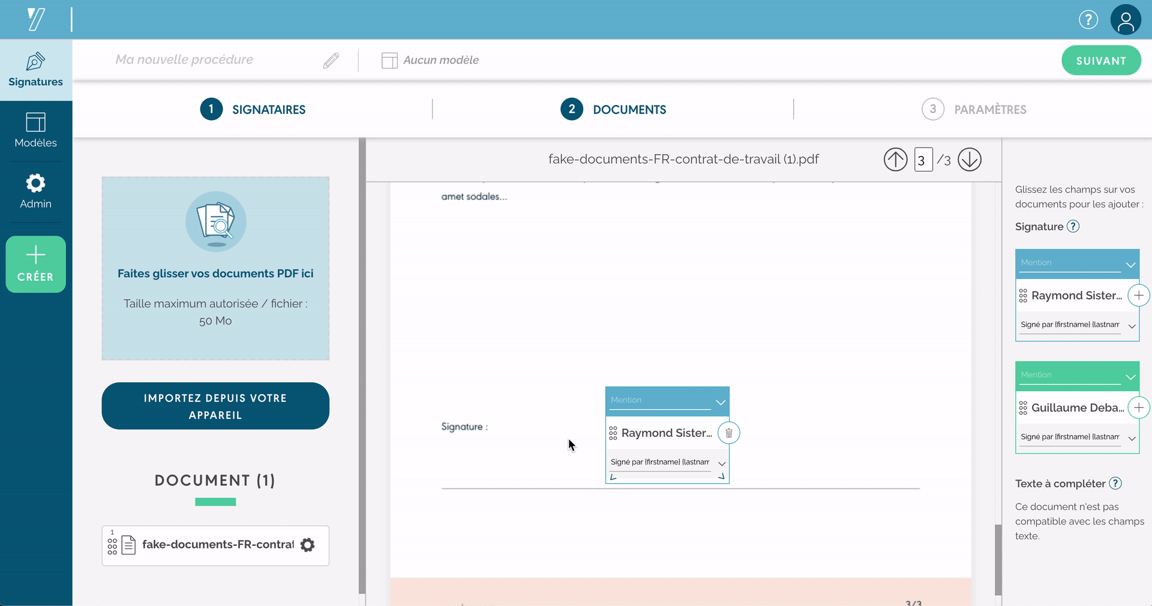Open the Aucun modèle template selector
Viewport: 1152px width, 606px height.
tap(430, 60)
